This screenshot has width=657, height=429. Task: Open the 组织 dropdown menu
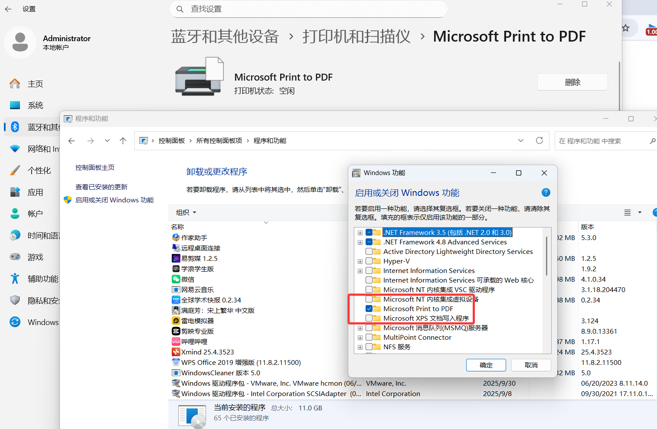(x=186, y=212)
